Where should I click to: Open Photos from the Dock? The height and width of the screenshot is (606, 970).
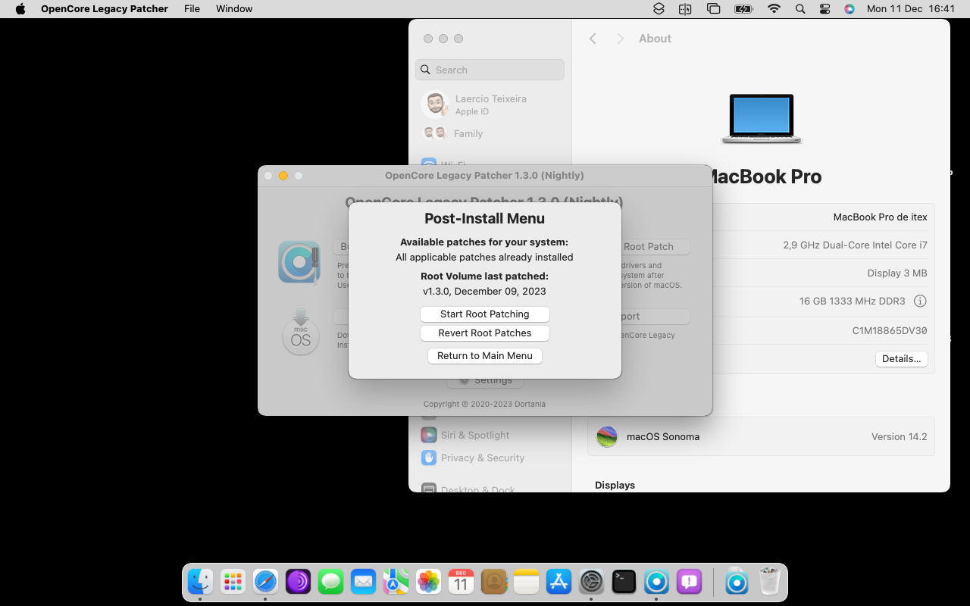coord(428,582)
